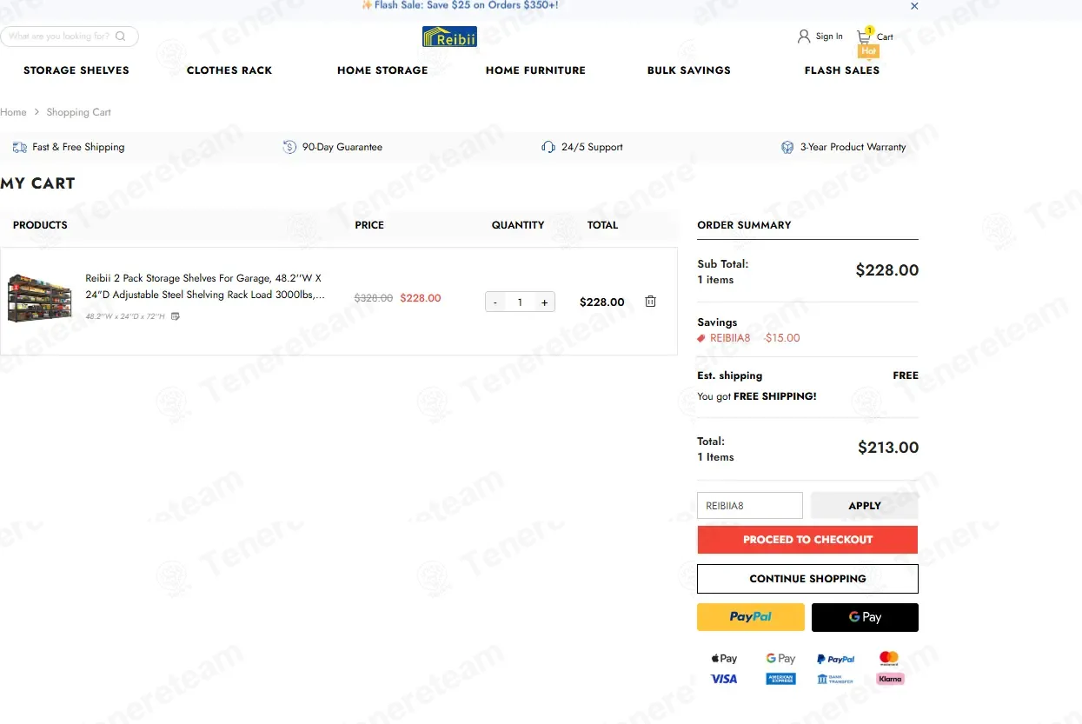The image size is (1082, 724).
Task: Open the shopping cart icon in header
Action: point(864,37)
